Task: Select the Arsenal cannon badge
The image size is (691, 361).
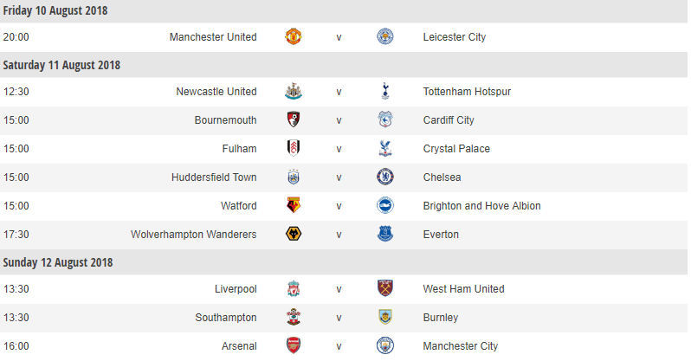Action: [293, 345]
